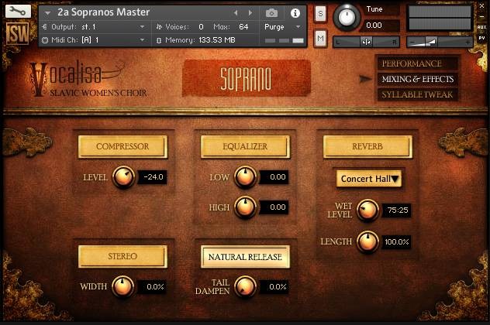Click the 75:25 wet level value

click(397, 210)
